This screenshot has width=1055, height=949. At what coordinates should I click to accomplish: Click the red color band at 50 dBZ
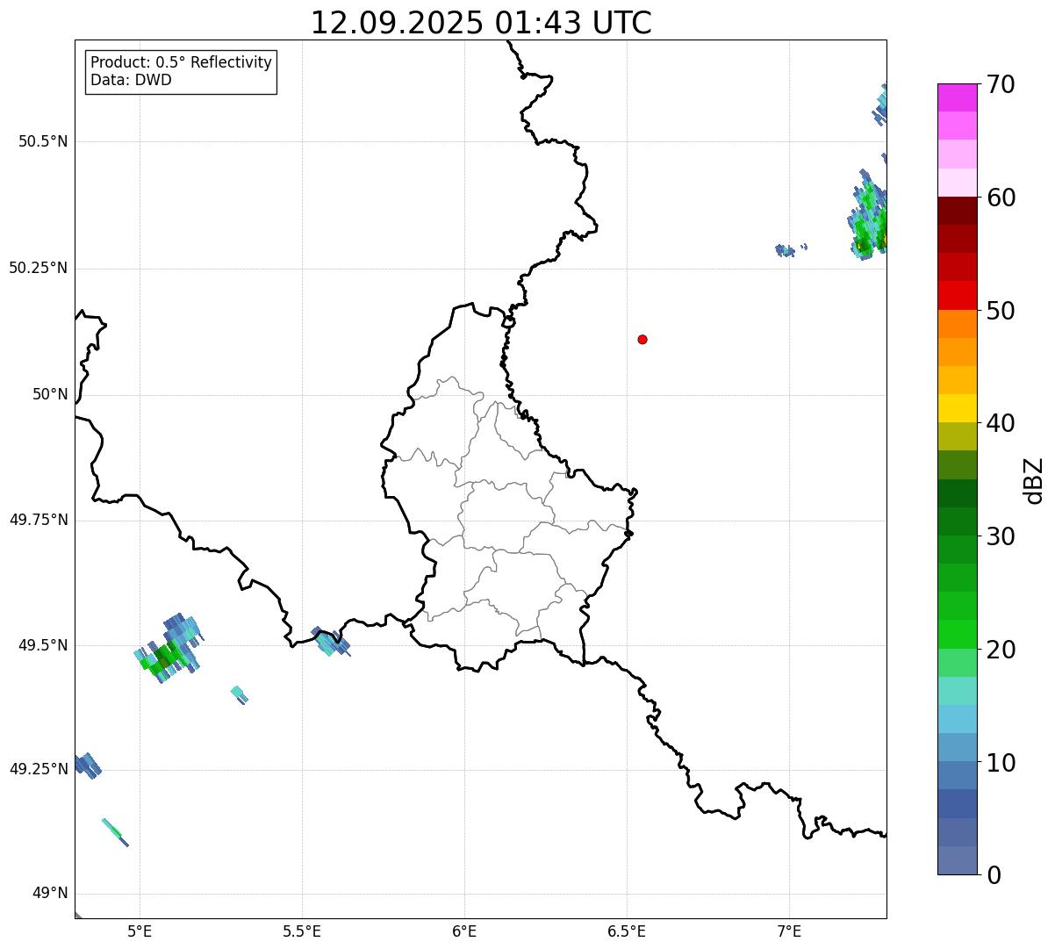click(x=957, y=295)
